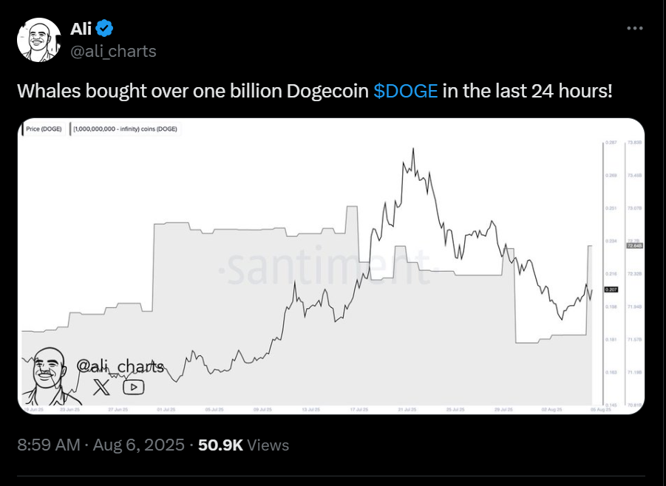Select the 1,000,000,000 - infinity coins legend
666x486 pixels.
[x=124, y=129]
